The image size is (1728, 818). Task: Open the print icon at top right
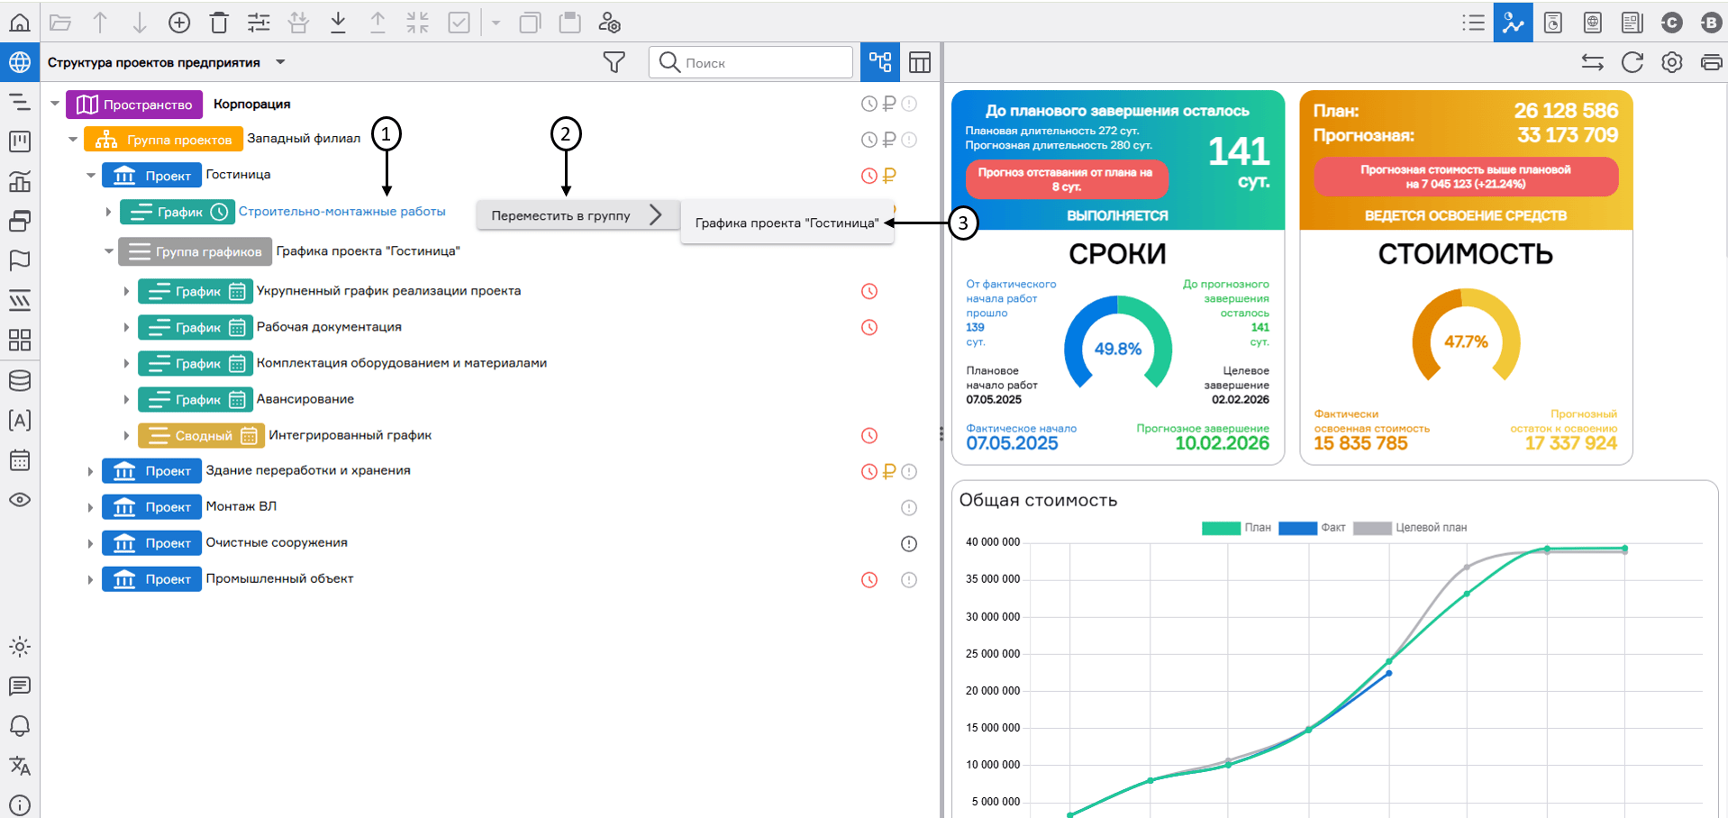coord(1710,62)
